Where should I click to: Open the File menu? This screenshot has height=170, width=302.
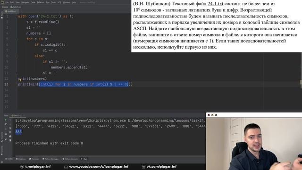[x=7, y=2]
